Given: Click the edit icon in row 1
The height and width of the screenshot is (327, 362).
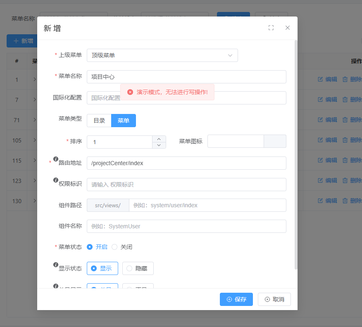Looking at the screenshot, I should [320, 79].
